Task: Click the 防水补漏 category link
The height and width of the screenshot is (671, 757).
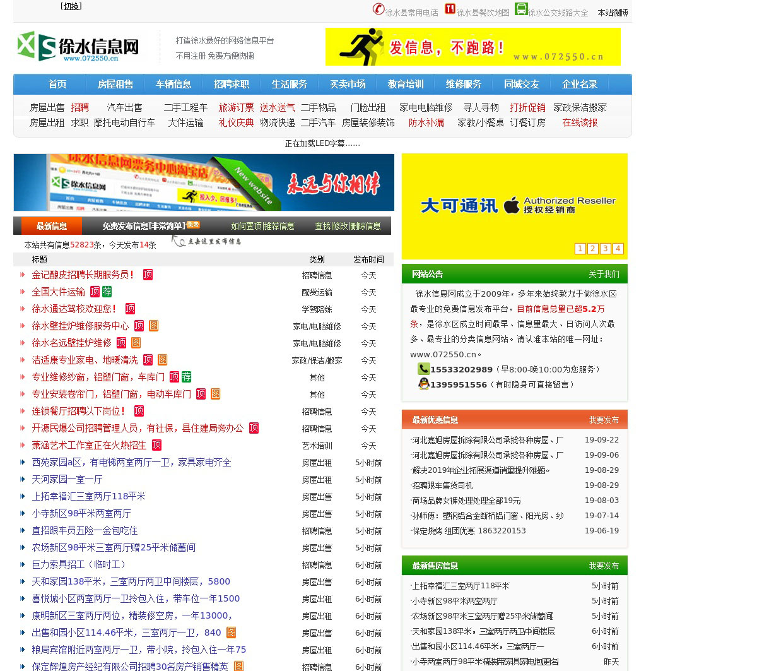Action: tap(426, 122)
